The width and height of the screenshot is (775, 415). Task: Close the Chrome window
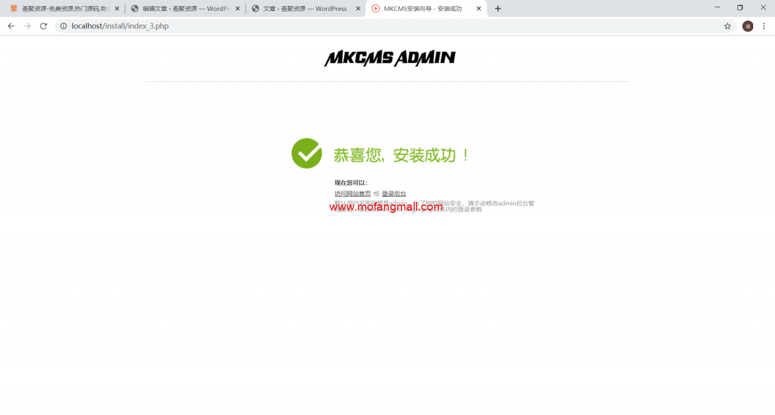tap(763, 7)
